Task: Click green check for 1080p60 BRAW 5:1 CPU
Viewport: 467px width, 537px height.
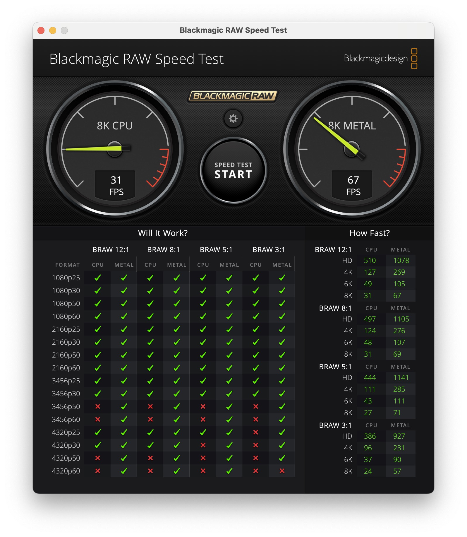Action: coord(203,316)
